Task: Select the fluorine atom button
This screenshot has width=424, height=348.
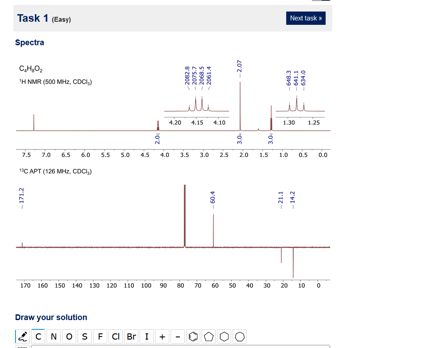Action: click(100, 336)
